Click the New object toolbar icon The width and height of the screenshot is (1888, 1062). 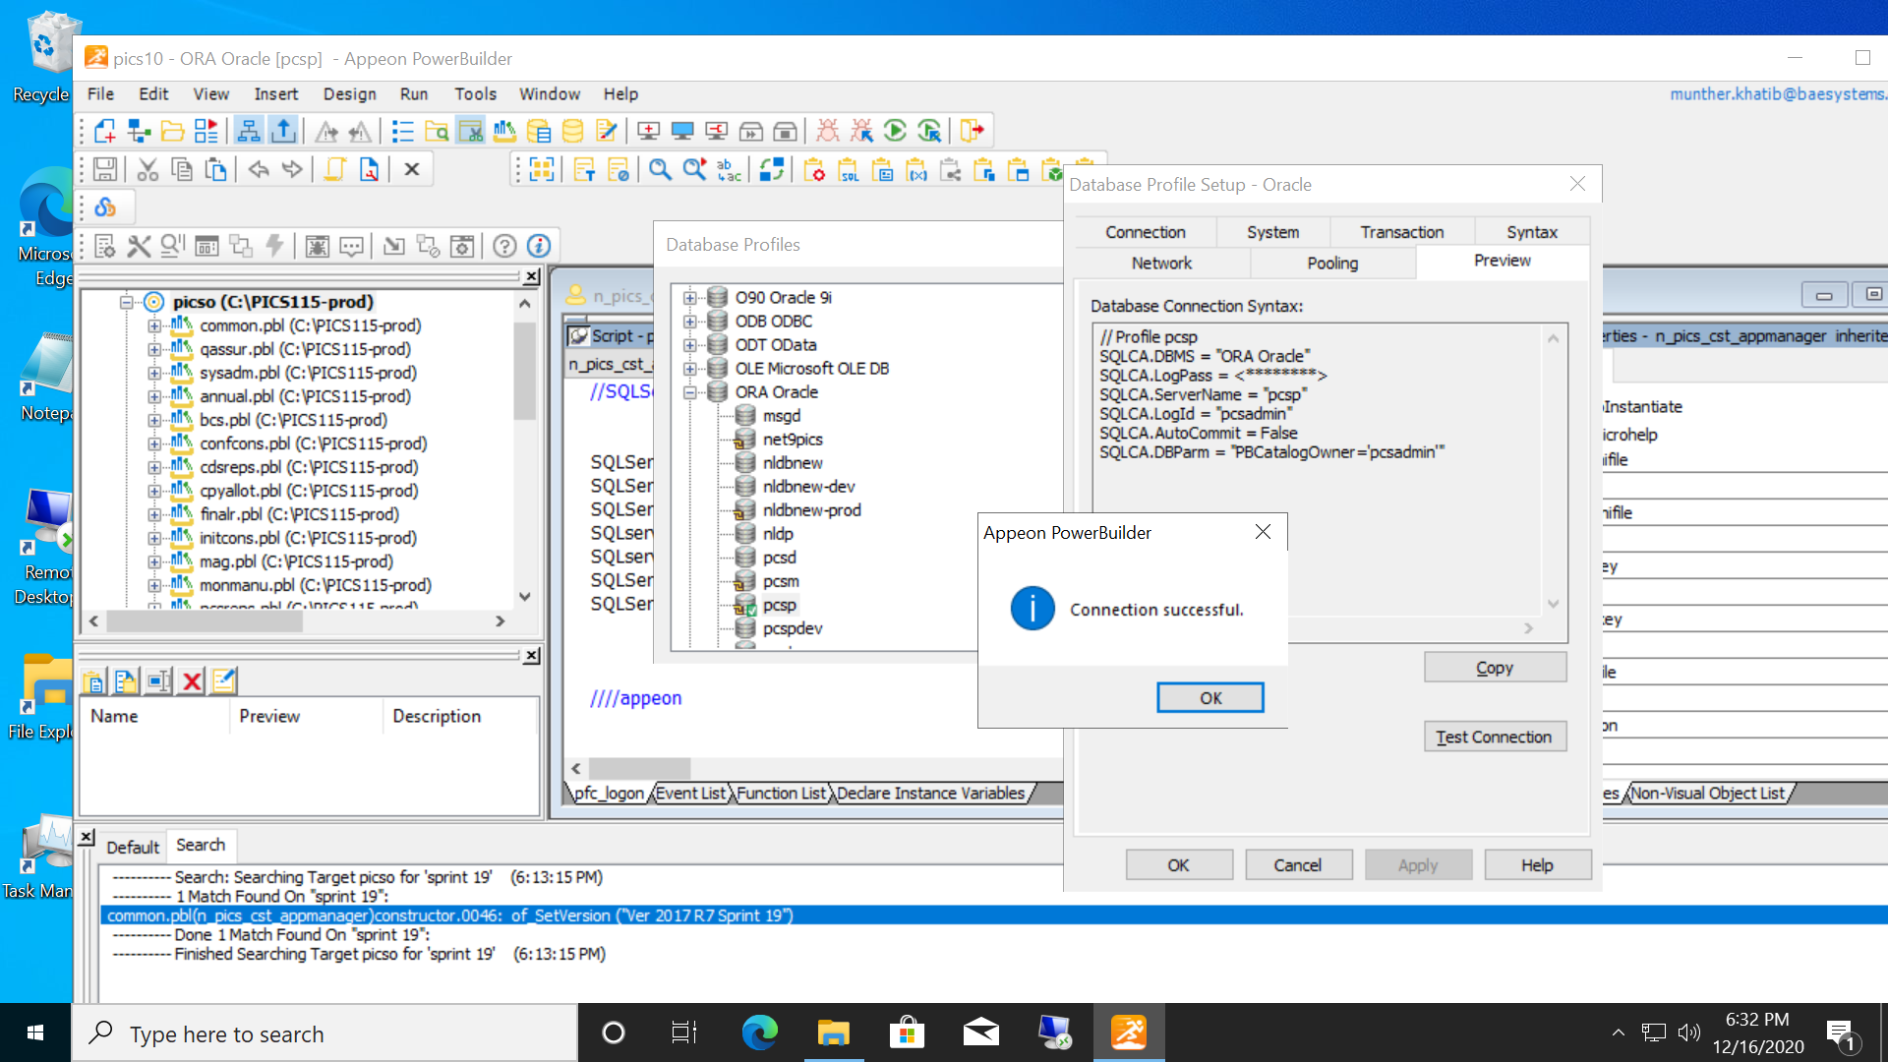coord(105,131)
